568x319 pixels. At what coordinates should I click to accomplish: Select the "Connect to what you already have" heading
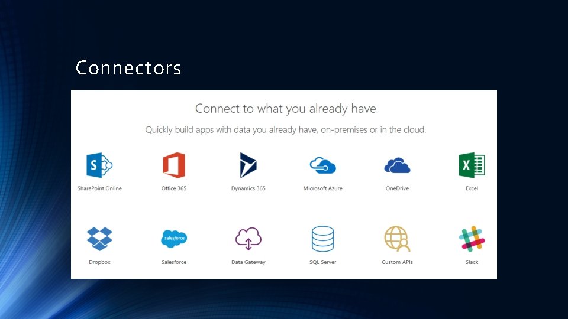285,109
